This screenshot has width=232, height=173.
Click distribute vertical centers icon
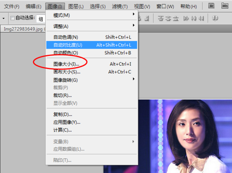click(x=168, y=18)
